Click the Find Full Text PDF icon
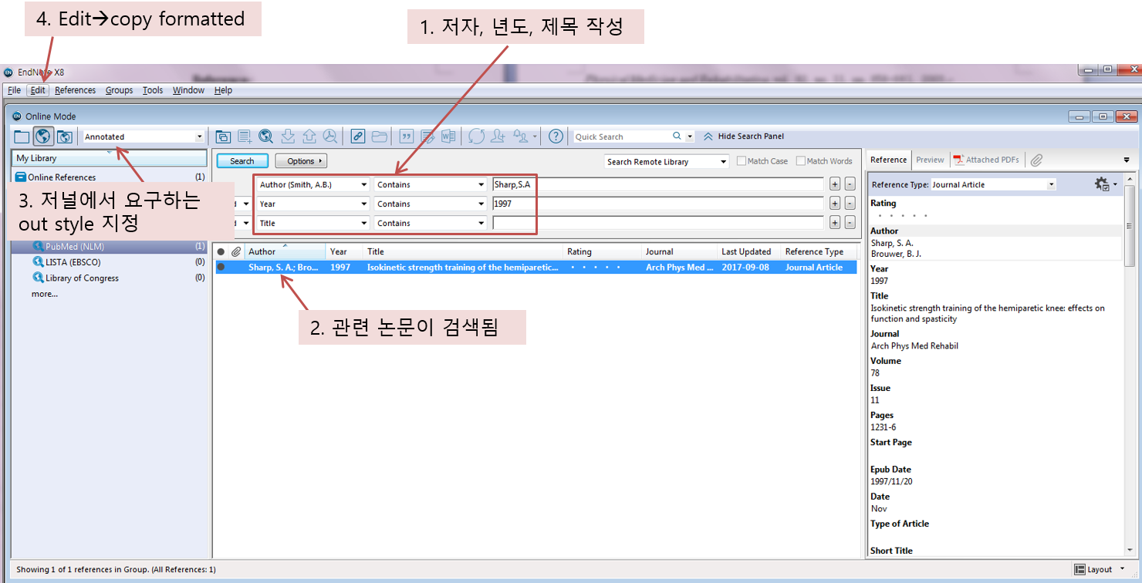 [330, 136]
